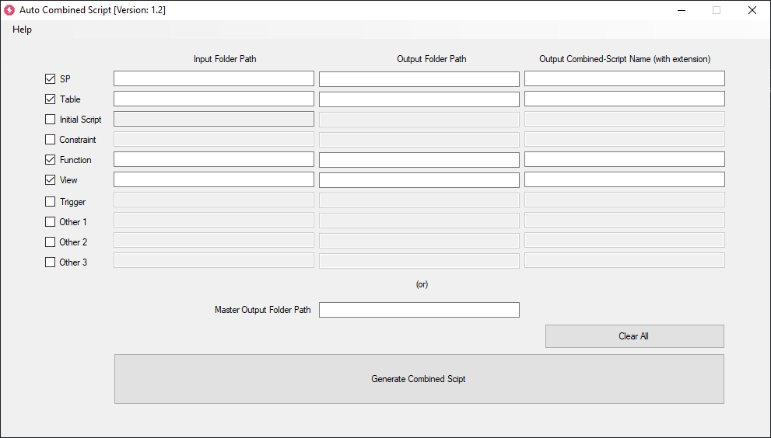
Task: Open the Help menu
Action: 22,30
